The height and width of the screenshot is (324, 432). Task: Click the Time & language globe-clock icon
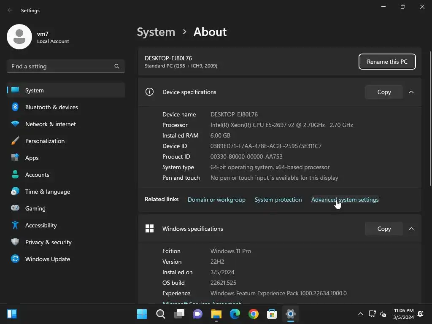pos(15,191)
